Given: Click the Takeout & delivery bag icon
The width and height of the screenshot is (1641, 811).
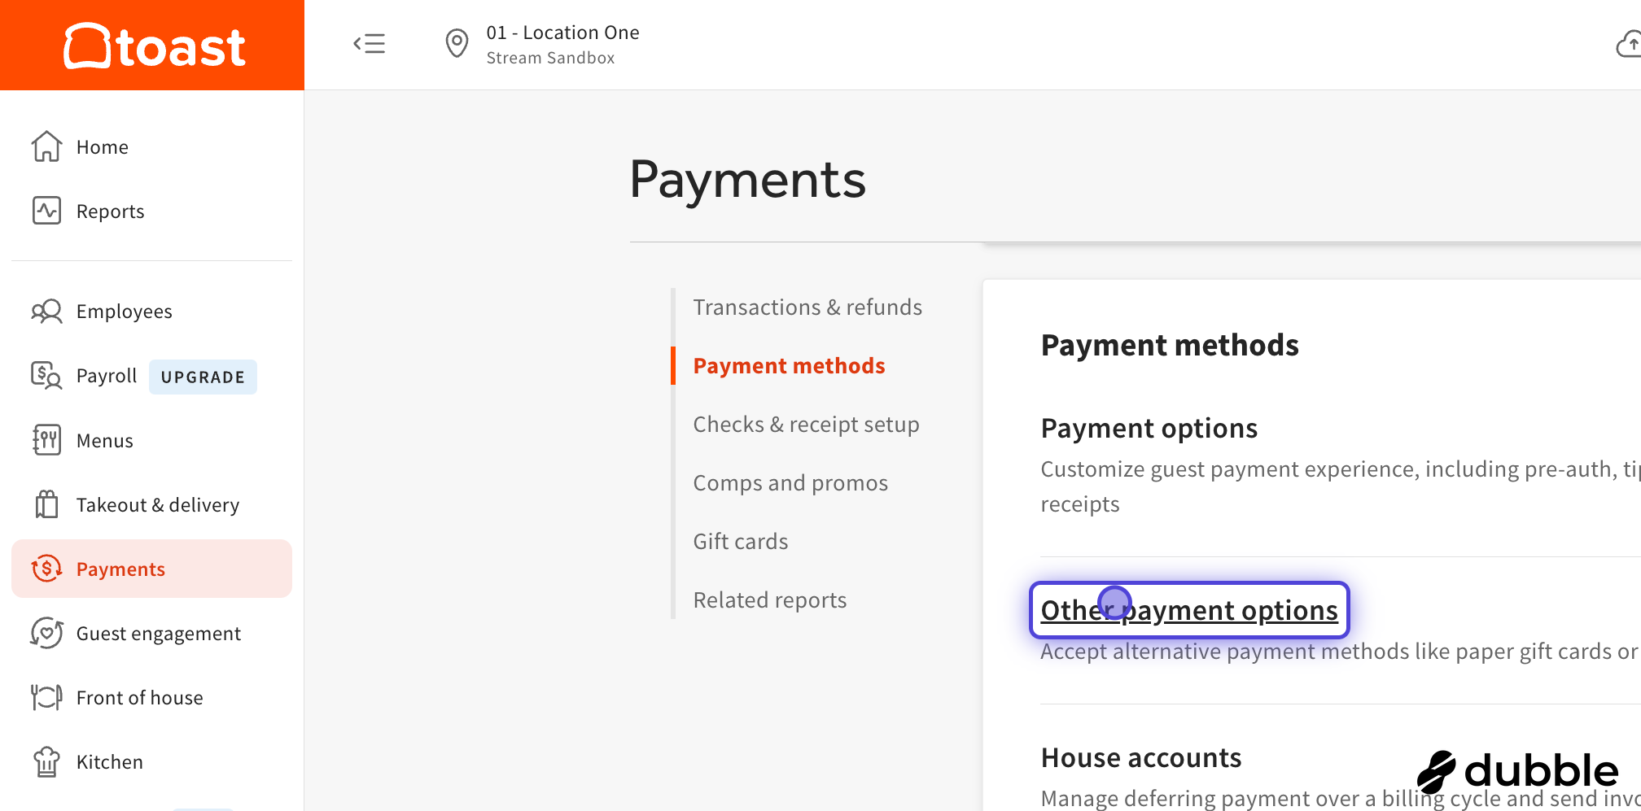Looking at the screenshot, I should (46, 504).
